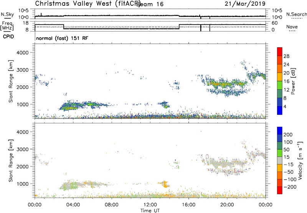Screen dimensions: 307x213
Task: Click the '12:00' time tick label
Action: pyautogui.click(x=150, y=205)
